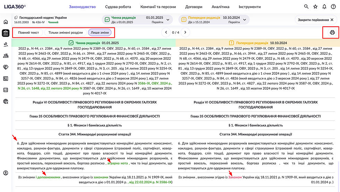This screenshot has height=192, width=340.
Task: Open the calculator tools sidebar icon
Action: 6,90
